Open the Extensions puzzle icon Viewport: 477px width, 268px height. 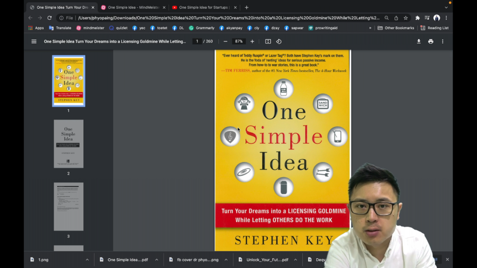pyautogui.click(x=418, y=18)
